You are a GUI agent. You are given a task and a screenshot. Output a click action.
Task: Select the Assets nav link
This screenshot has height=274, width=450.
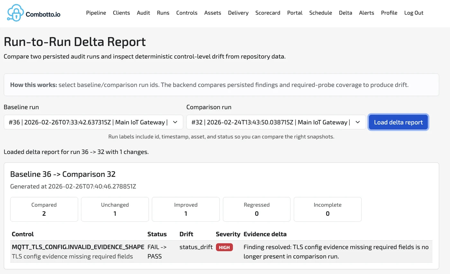pos(212,13)
